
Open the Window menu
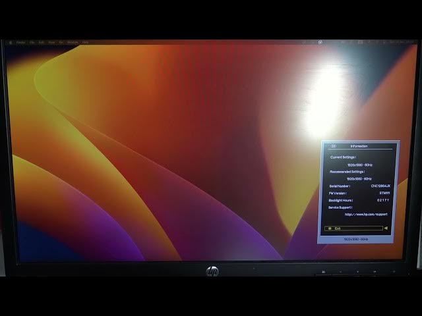coord(72,42)
